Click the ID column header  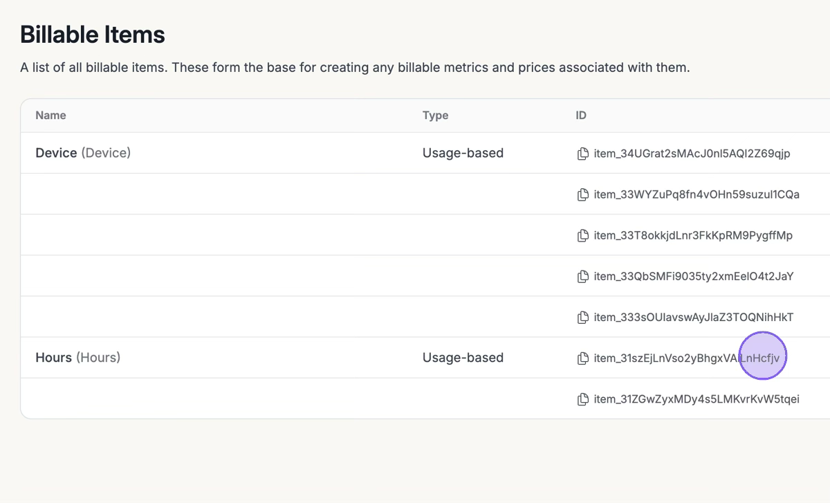[581, 116]
